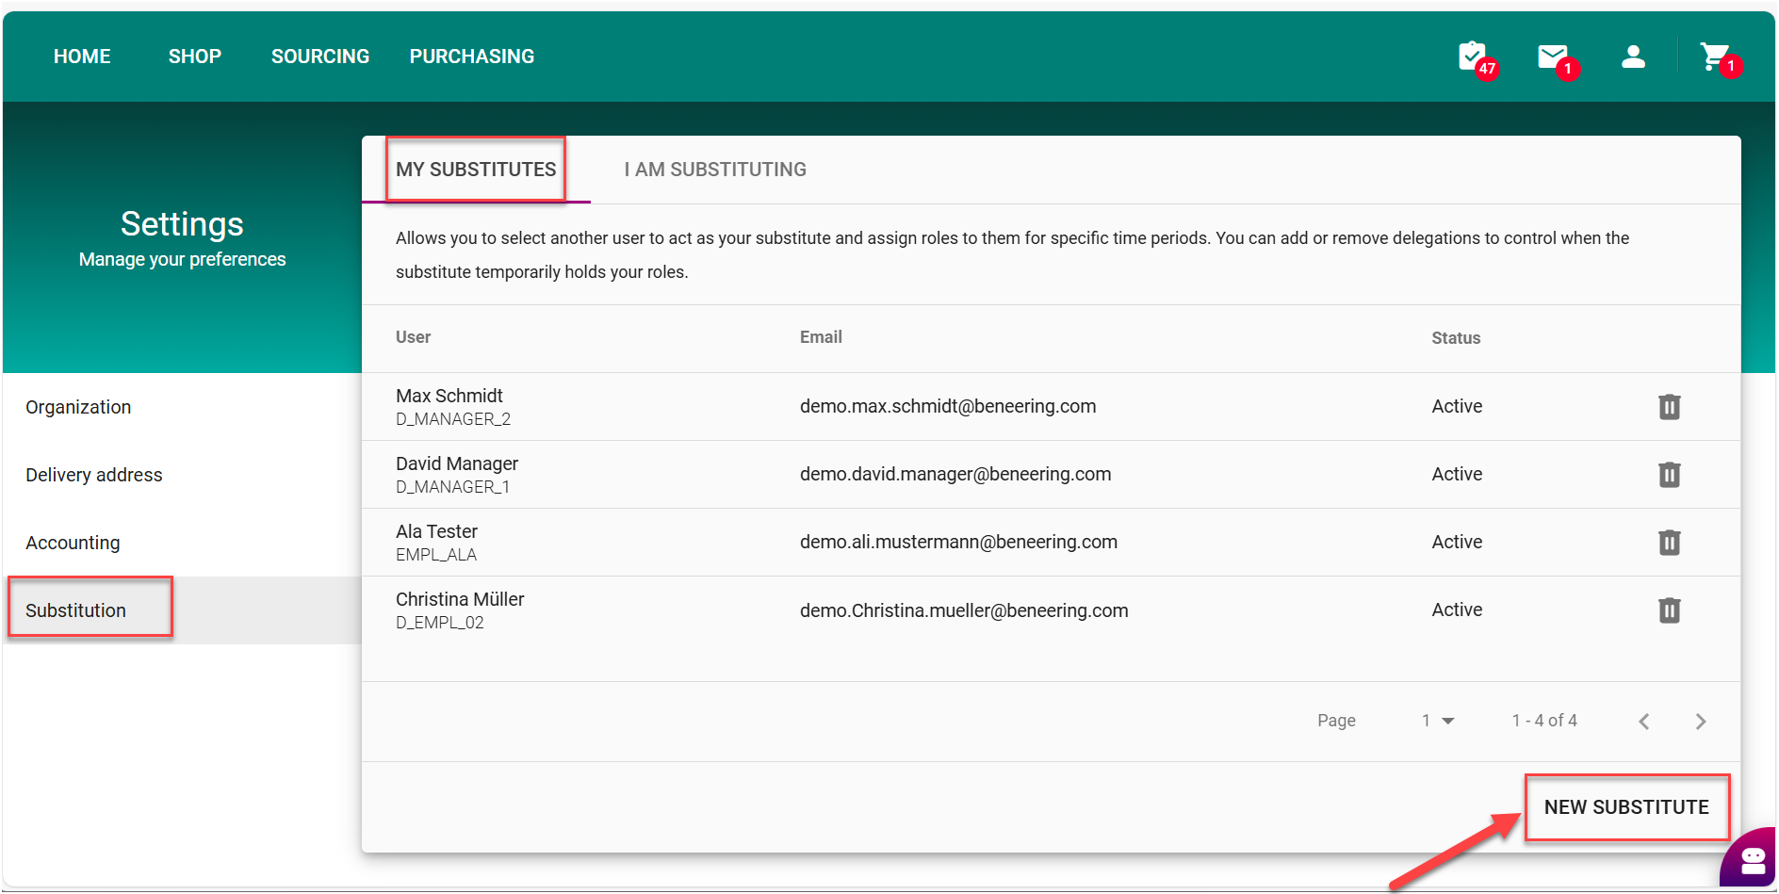The image size is (1779, 894).
Task: Open the chatbot assistant icon
Action: [x=1752, y=860]
